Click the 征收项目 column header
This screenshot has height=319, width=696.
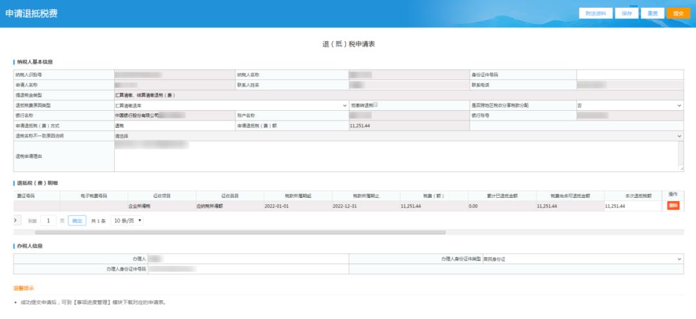click(x=162, y=196)
